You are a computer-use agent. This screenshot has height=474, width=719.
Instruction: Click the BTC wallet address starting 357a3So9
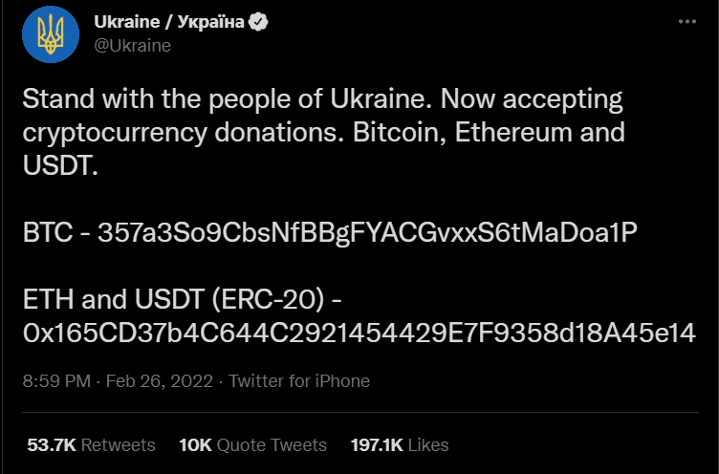click(368, 233)
